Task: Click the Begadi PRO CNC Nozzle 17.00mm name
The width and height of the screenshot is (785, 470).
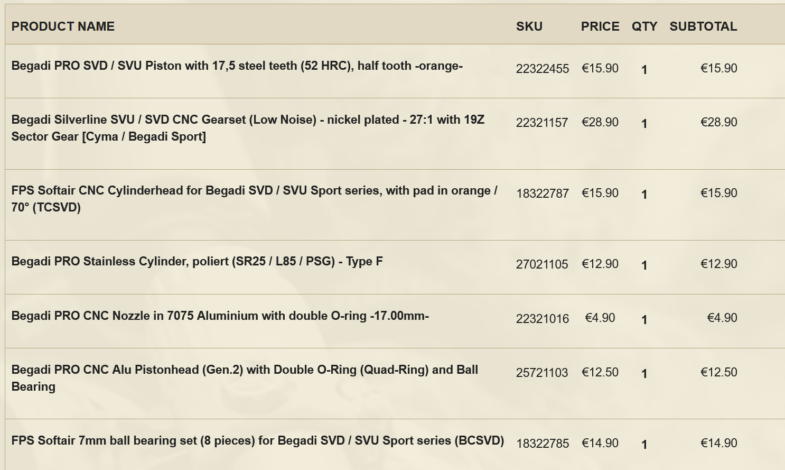Action: (220, 316)
